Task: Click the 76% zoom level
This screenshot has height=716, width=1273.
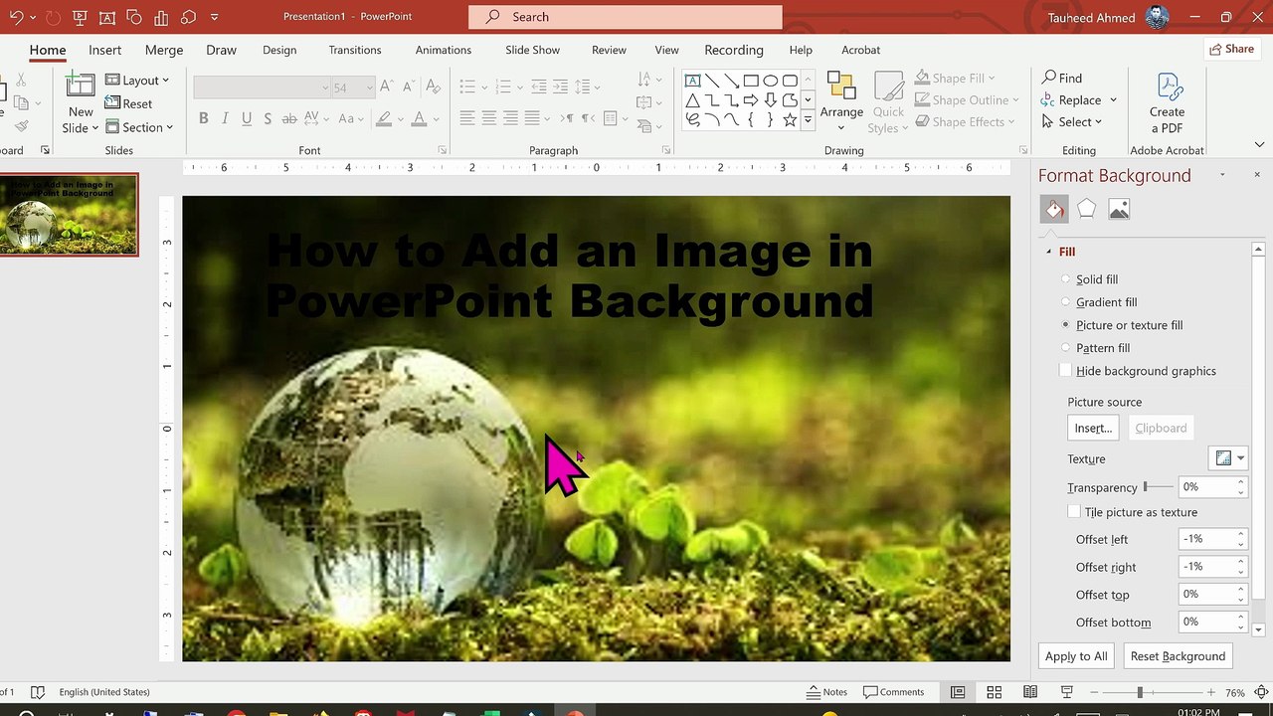Action: [1235, 692]
